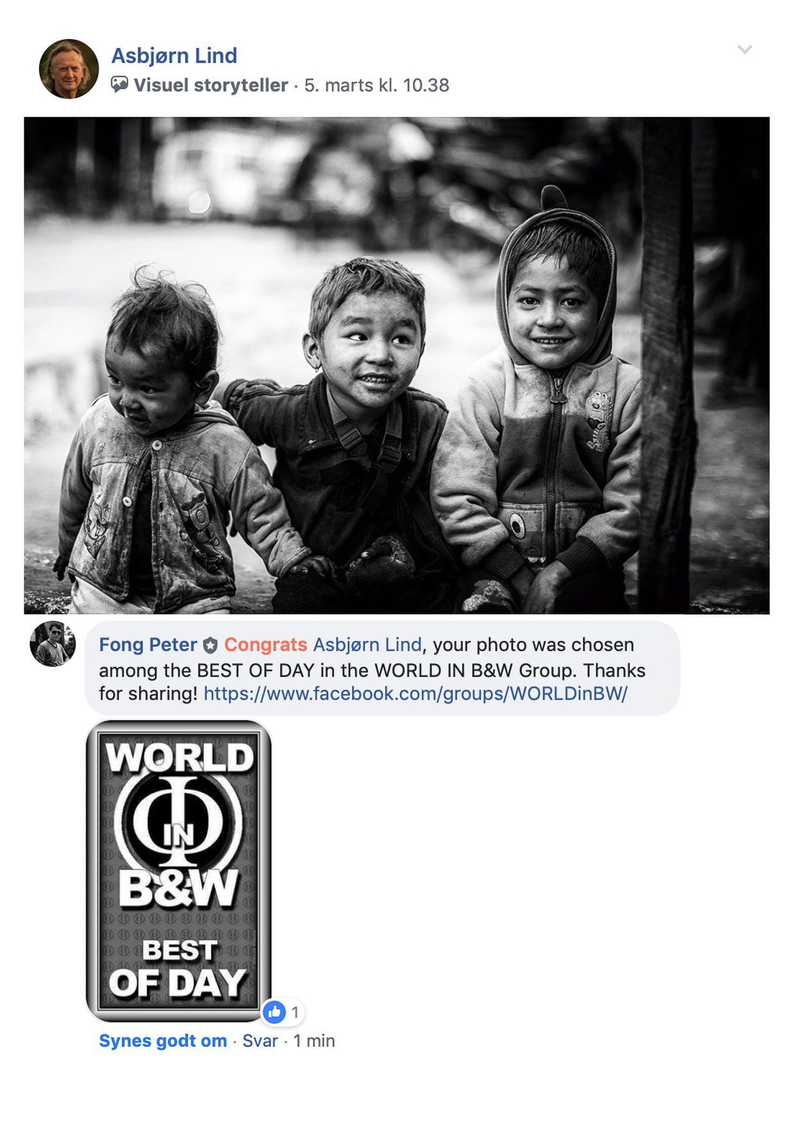This screenshot has width=794, height=1123.
Task: Open the post timestamp 5. marts kl. 10.38
Action: [x=377, y=85]
